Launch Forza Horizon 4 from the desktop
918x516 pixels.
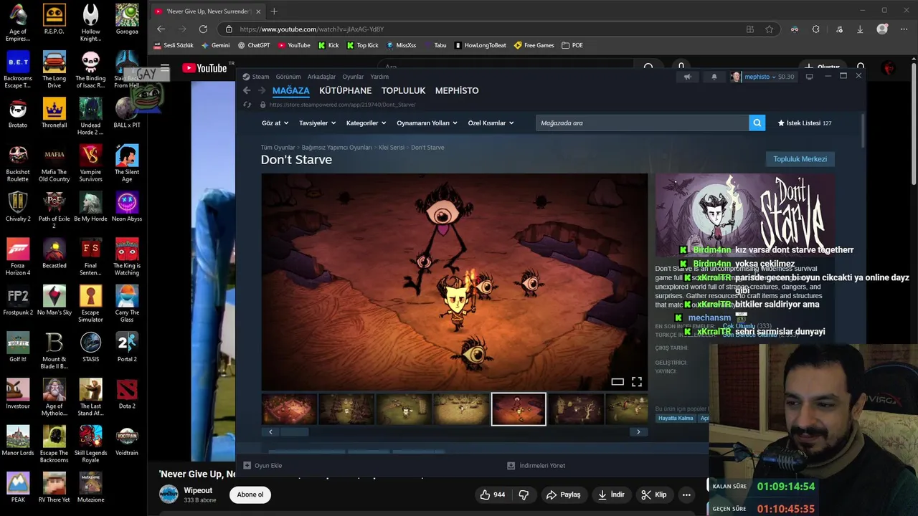pos(18,257)
